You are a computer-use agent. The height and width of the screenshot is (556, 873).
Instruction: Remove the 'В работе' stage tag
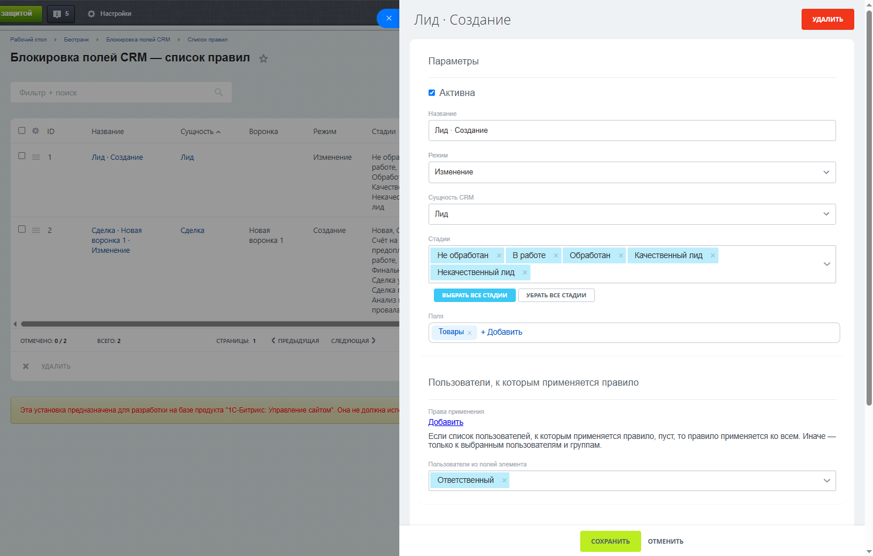coord(556,256)
